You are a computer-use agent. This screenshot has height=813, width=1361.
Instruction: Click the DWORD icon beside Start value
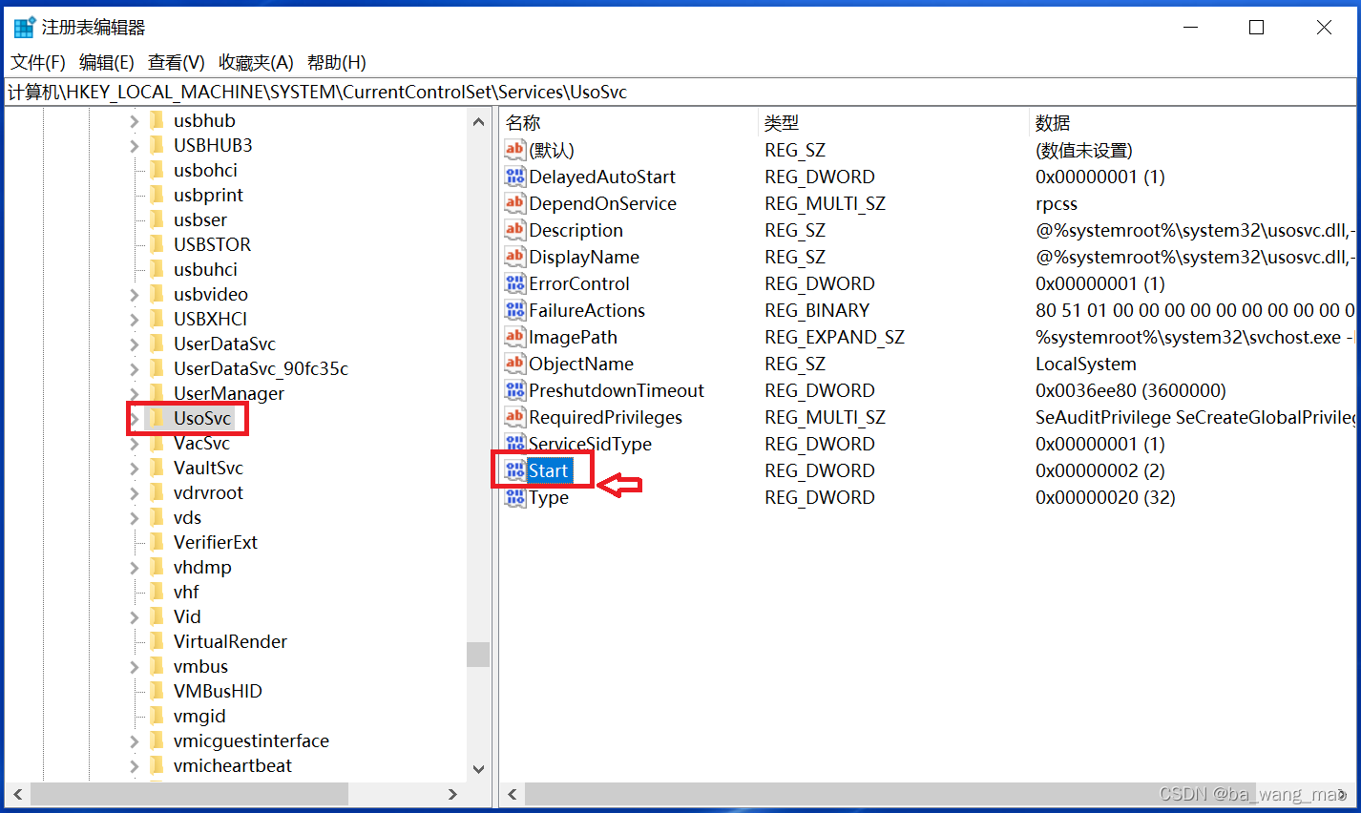pos(515,469)
